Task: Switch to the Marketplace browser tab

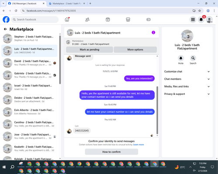Action: point(67,3)
